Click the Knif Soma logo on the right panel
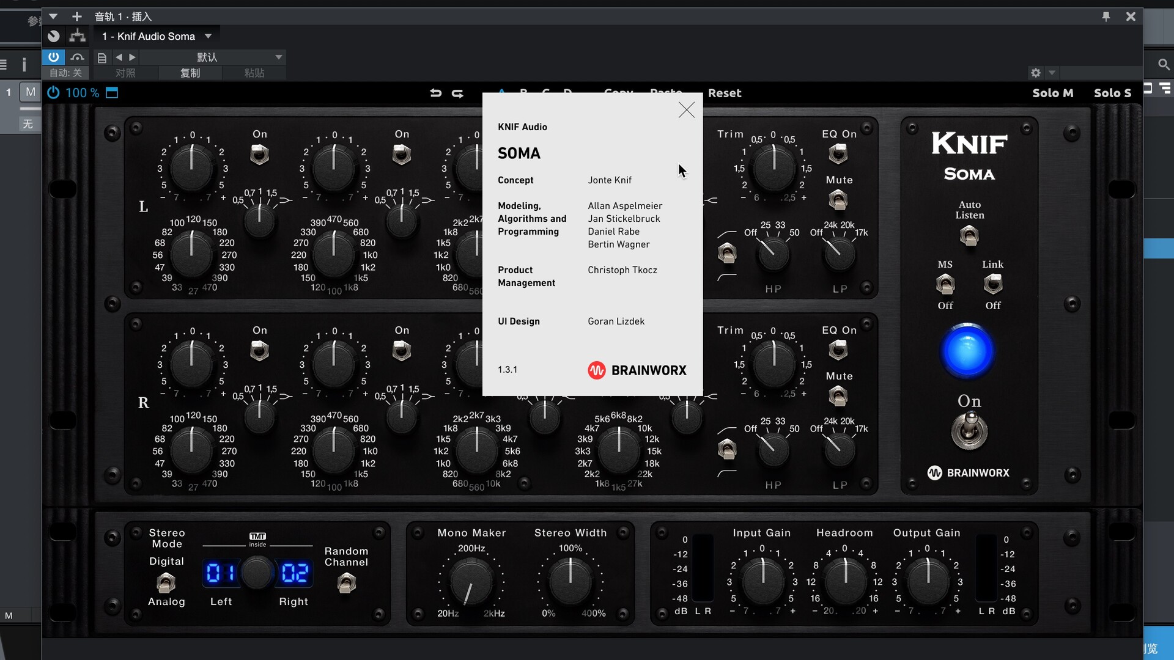 click(x=969, y=157)
